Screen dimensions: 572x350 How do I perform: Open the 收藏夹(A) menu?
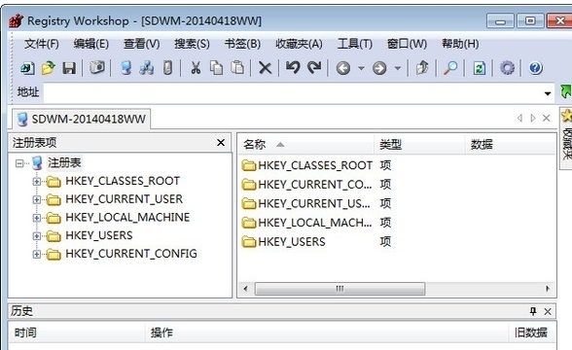pos(299,44)
